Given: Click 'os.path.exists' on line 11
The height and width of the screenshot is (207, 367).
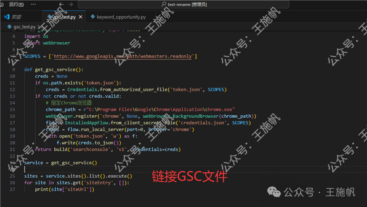Looking at the screenshot, I should [62, 83].
